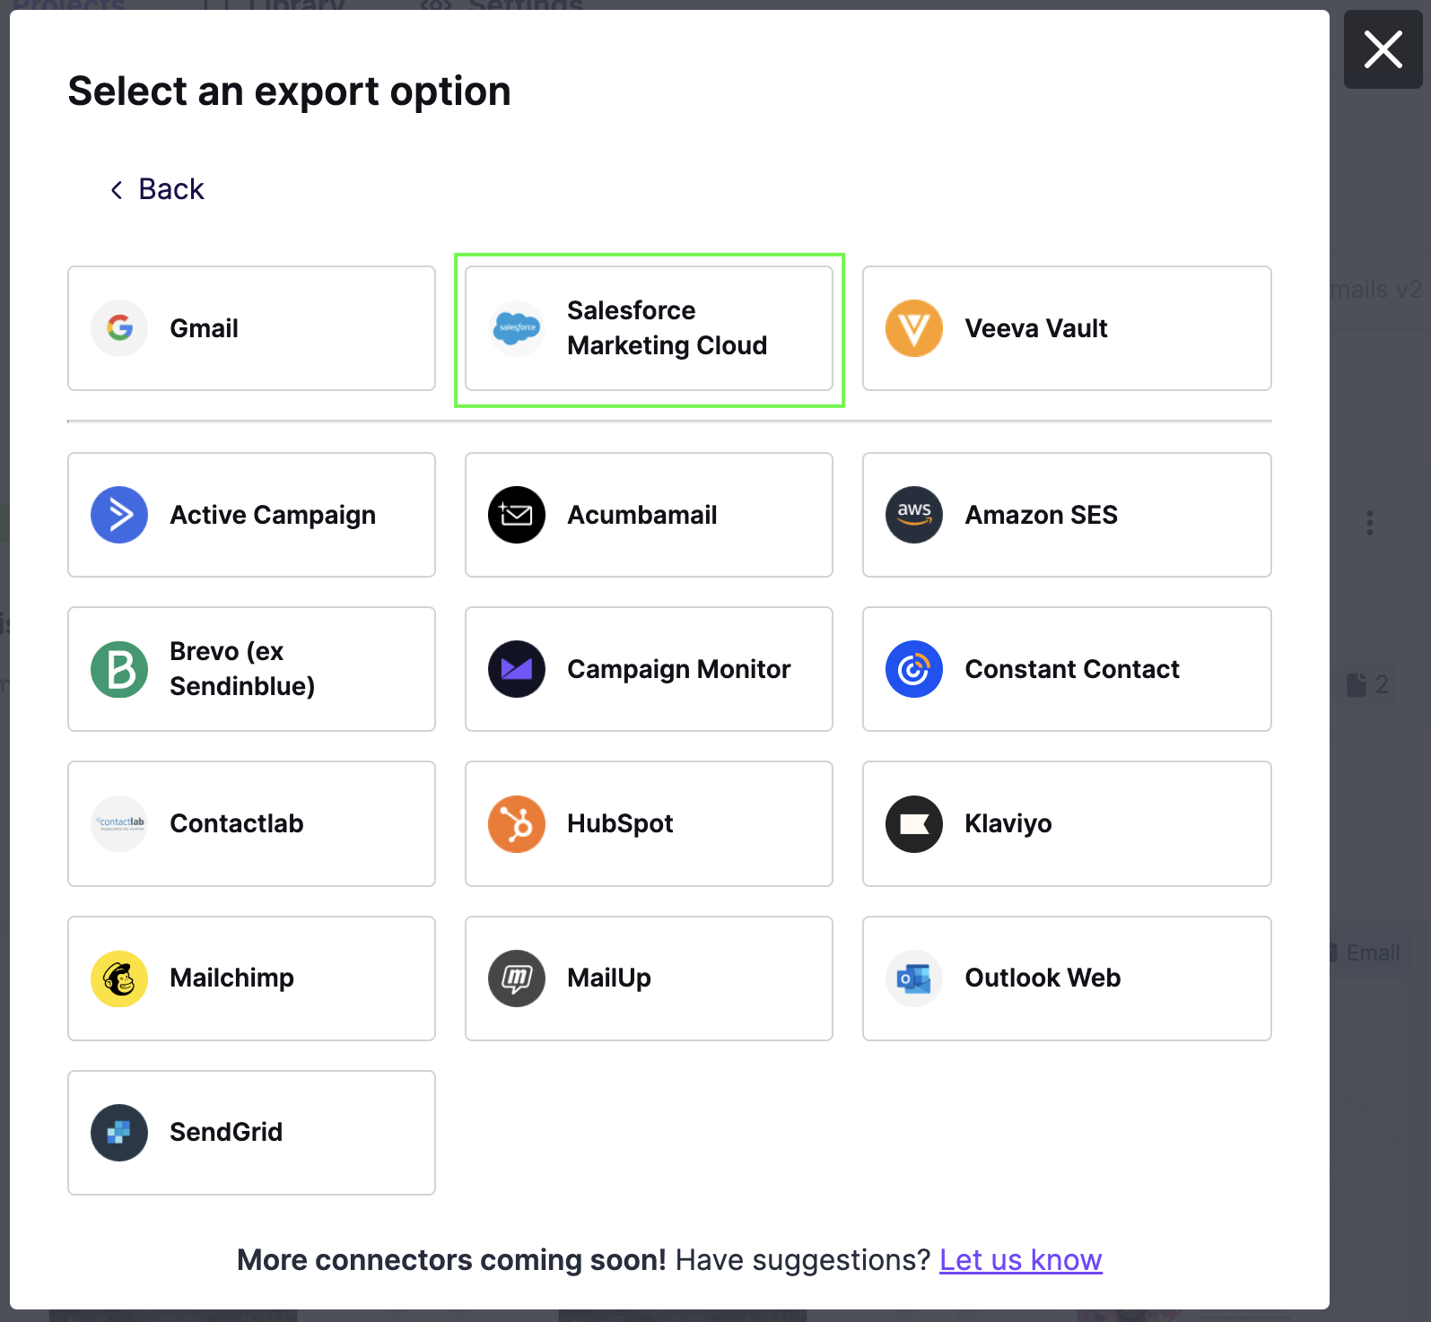Click the Contactlab logo icon
The image size is (1431, 1322).
(x=119, y=823)
